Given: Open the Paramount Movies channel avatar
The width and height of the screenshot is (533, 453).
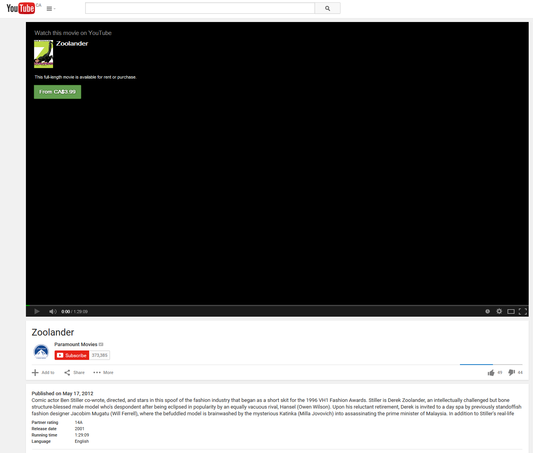Looking at the screenshot, I should click(x=41, y=351).
